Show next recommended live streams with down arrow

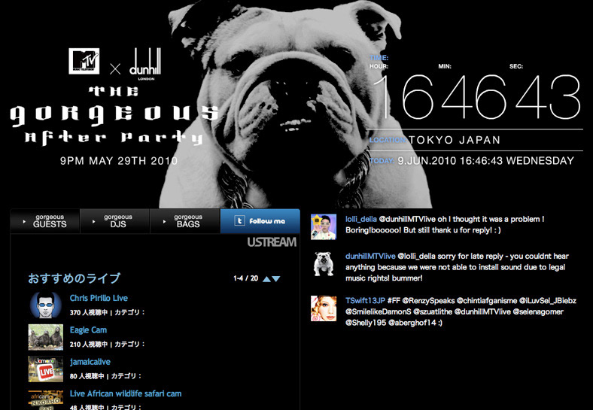(276, 279)
